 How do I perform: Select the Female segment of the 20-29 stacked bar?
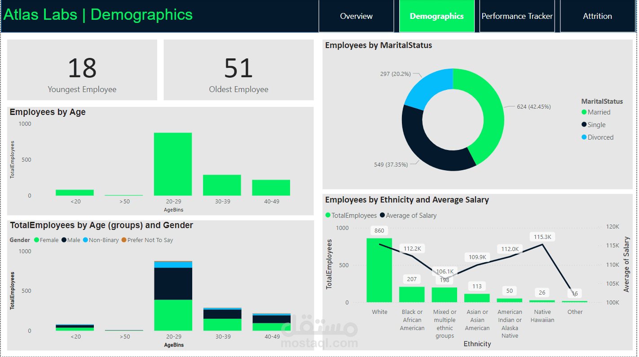pos(173,315)
